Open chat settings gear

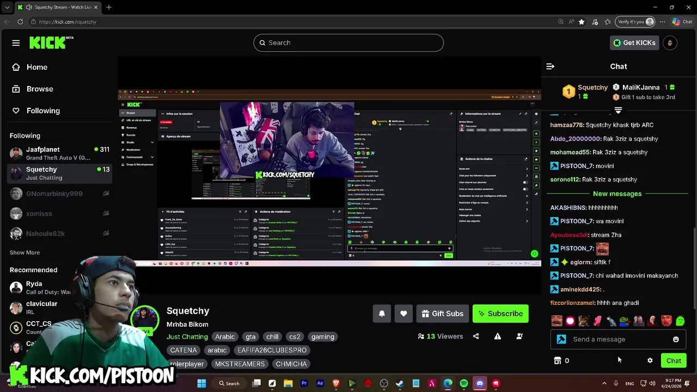(x=650, y=360)
